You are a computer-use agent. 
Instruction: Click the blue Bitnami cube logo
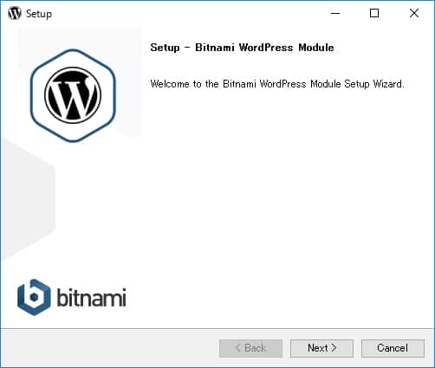coord(34,297)
